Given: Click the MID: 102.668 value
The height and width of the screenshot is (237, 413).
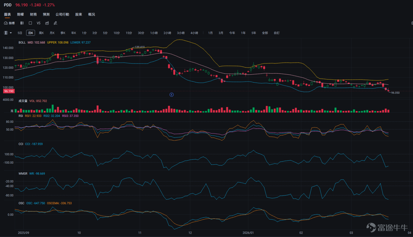Looking at the screenshot, I should pyautogui.click(x=36, y=43).
